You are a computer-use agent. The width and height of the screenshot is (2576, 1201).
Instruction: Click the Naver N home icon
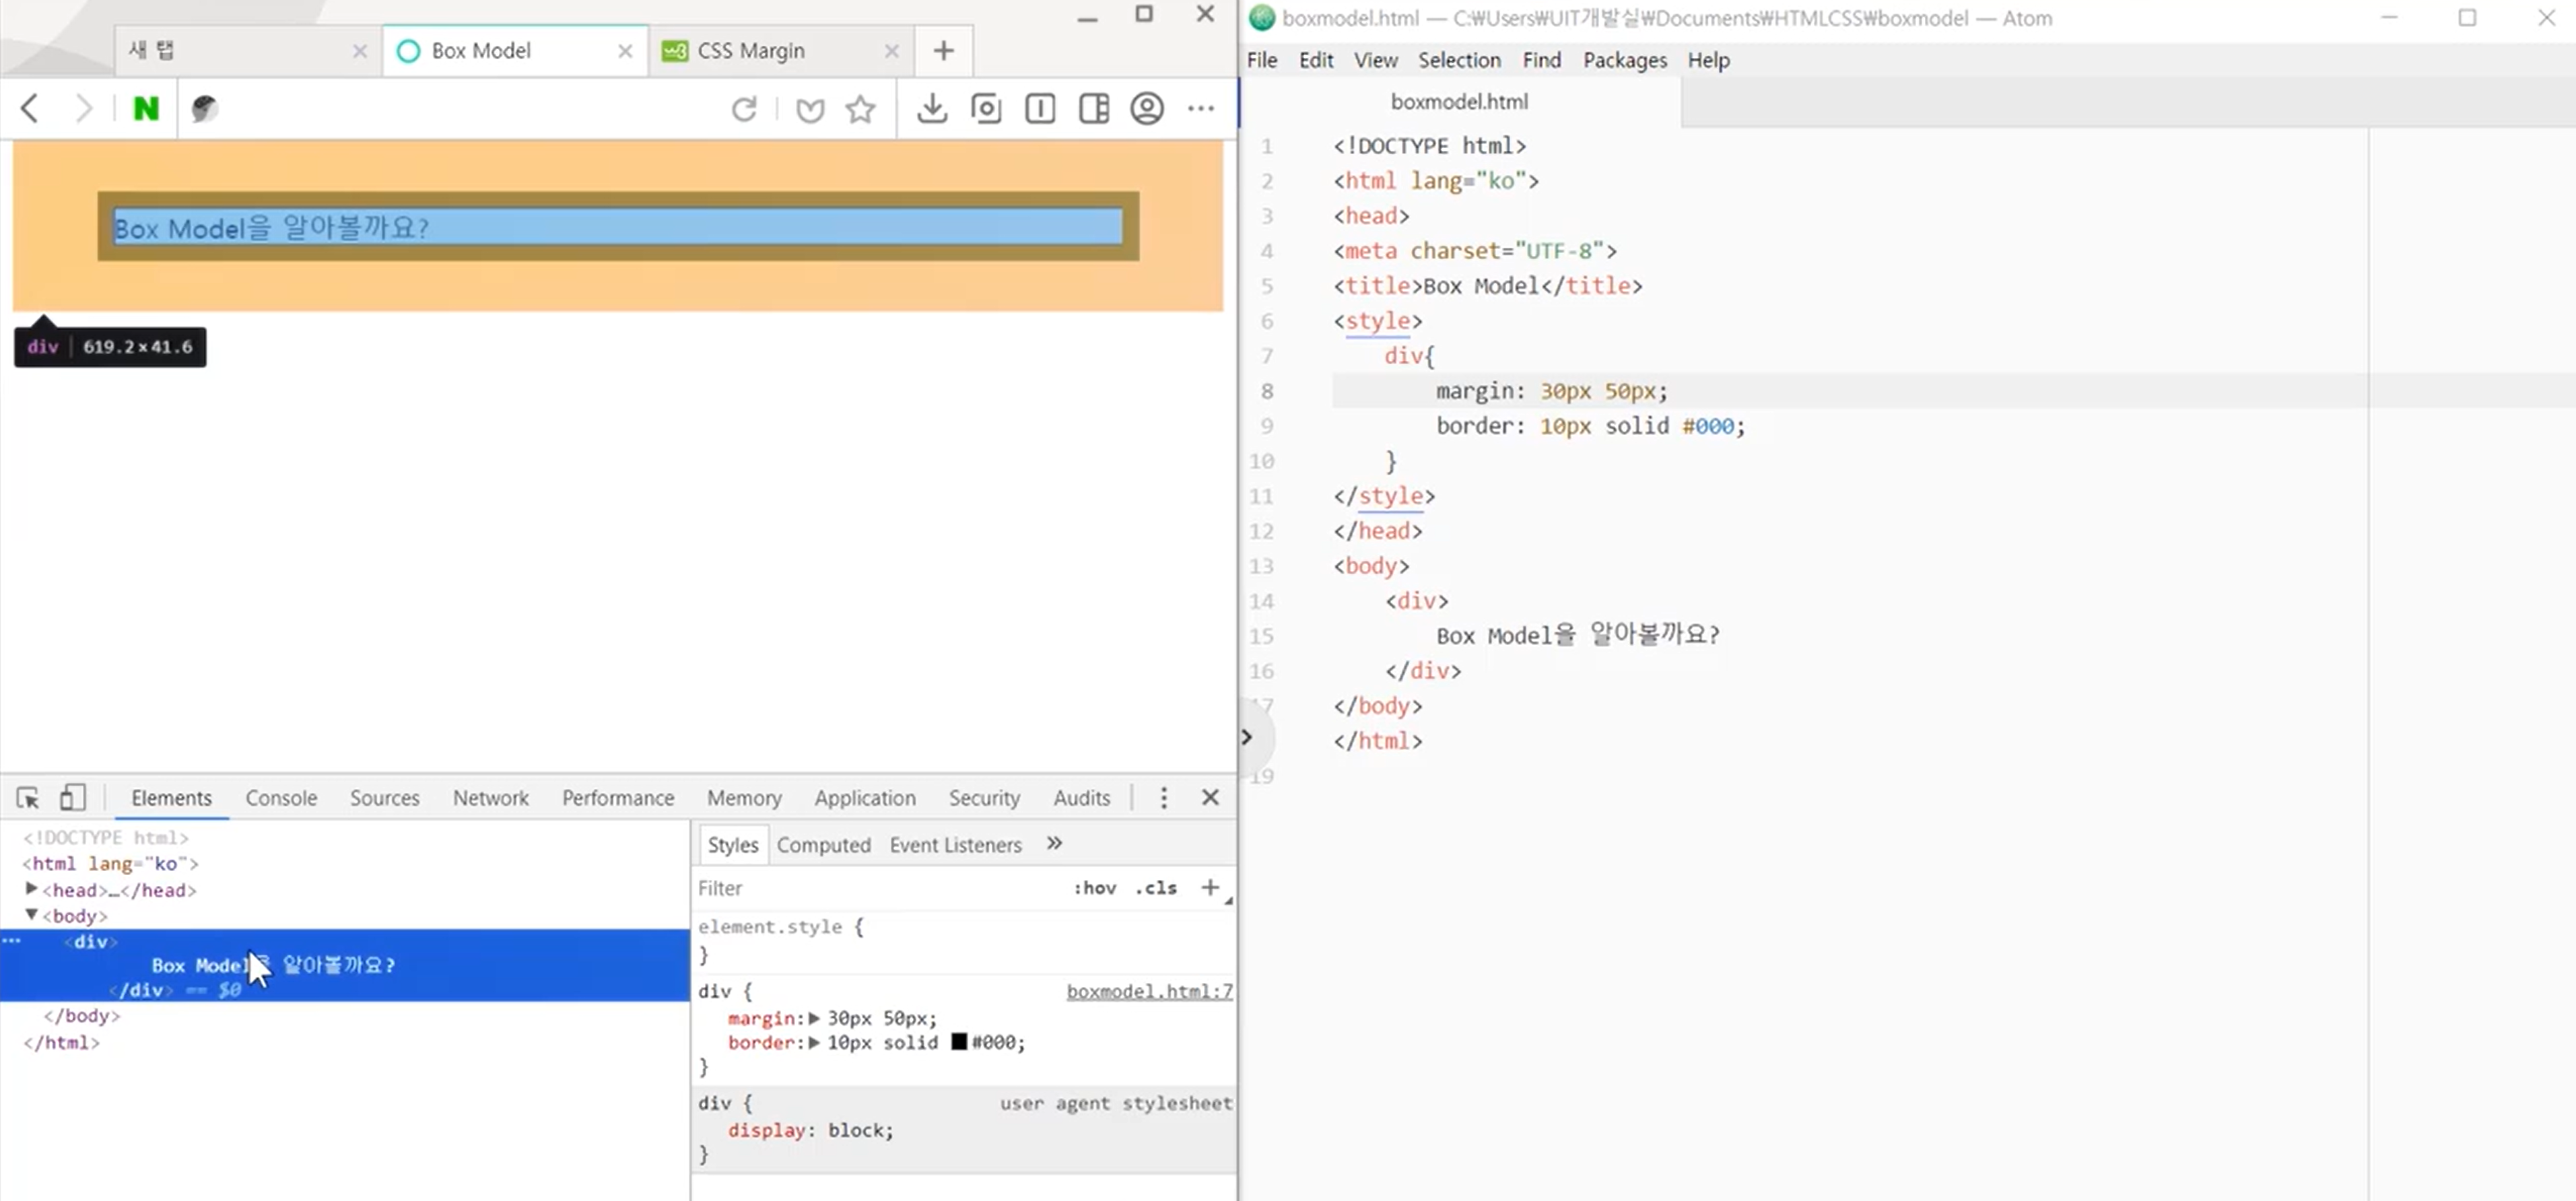pyautogui.click(x=146, y=108)
